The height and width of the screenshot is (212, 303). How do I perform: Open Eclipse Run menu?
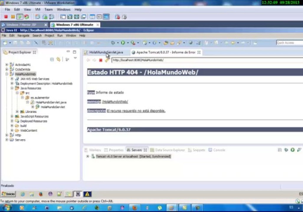click(60, 36)
